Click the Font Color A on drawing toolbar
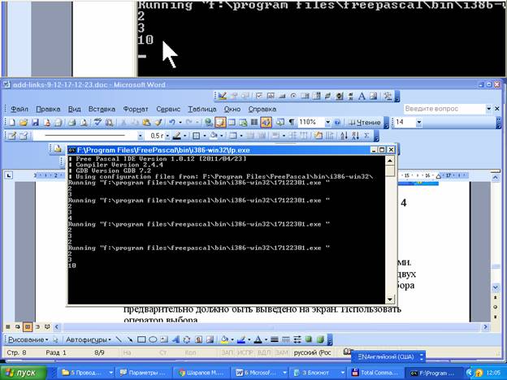 258,339
